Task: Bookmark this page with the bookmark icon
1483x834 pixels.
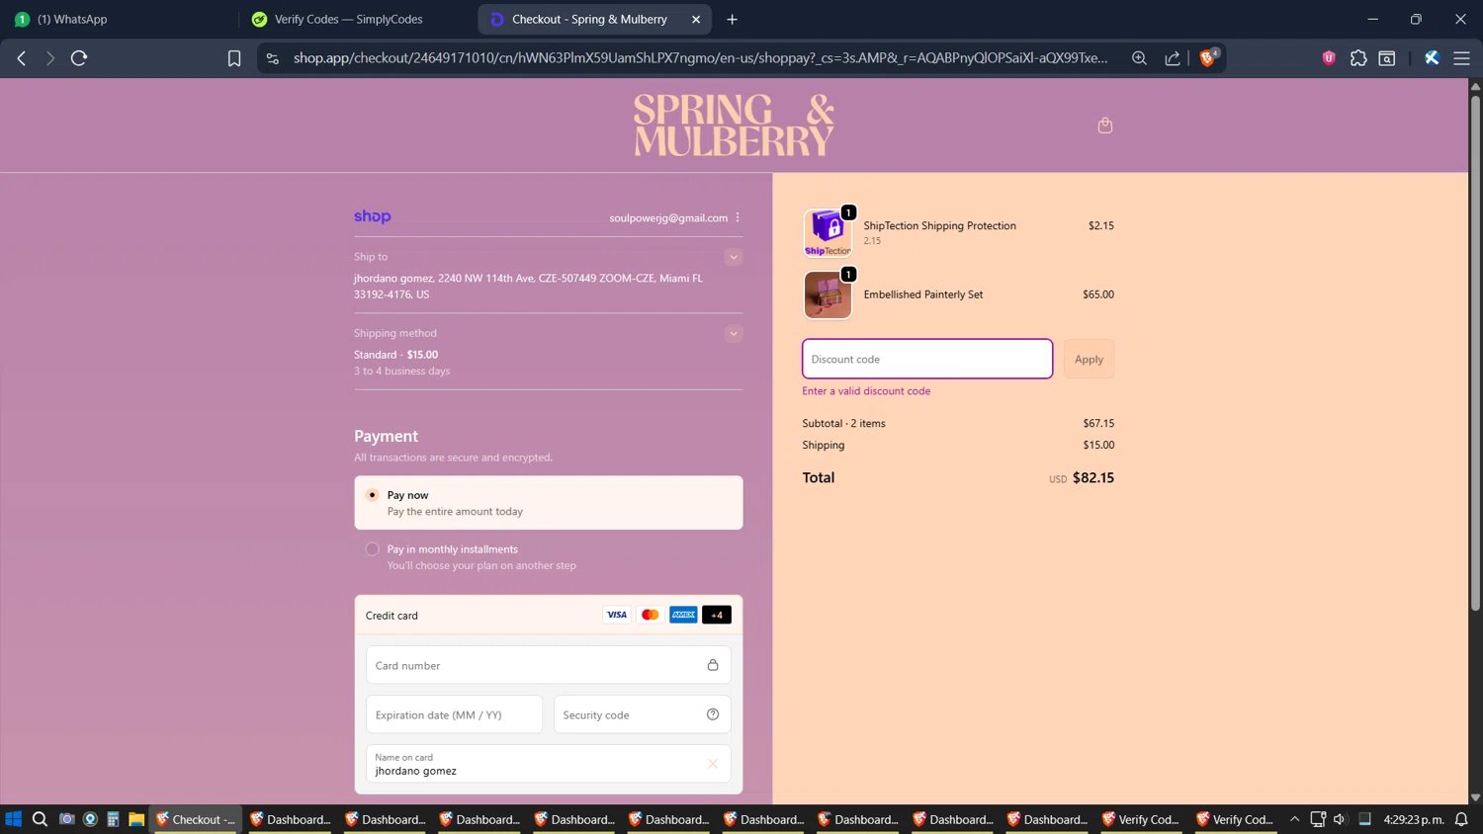Action: click(x=234, y=58)
